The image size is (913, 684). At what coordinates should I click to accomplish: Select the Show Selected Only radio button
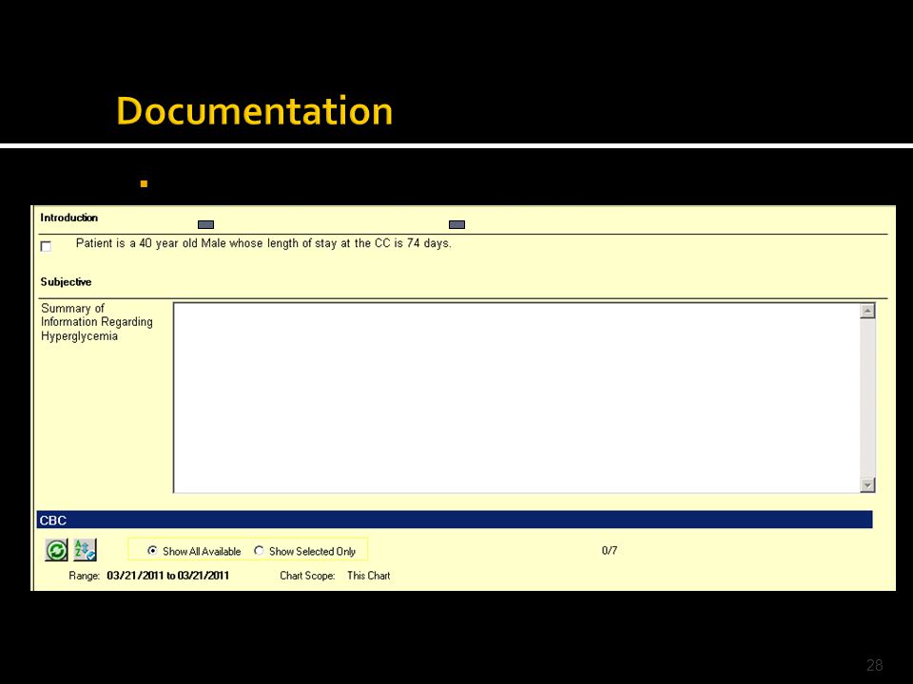259,550
